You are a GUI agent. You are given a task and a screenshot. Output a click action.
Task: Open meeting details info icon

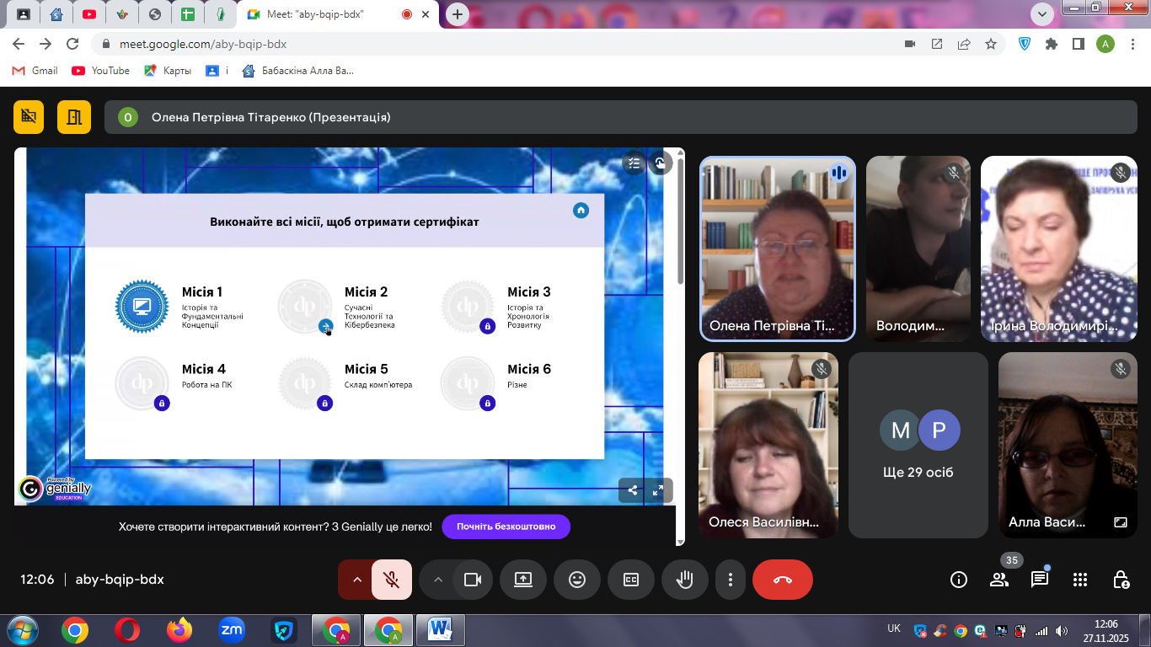tap(958, 580)
